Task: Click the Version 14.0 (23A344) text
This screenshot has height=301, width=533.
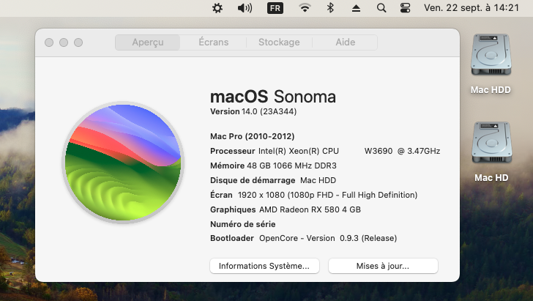Action: tap(253, 111)
